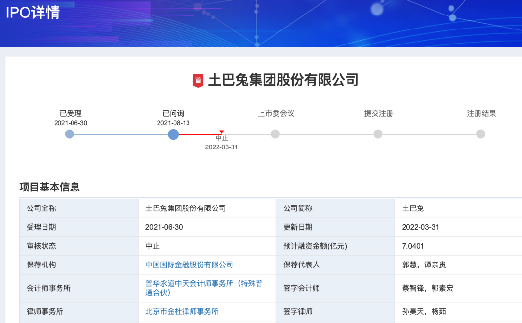Click the 签字律师 label cell
The height and width of the screenshot is (323, 522).
point(335,312)
